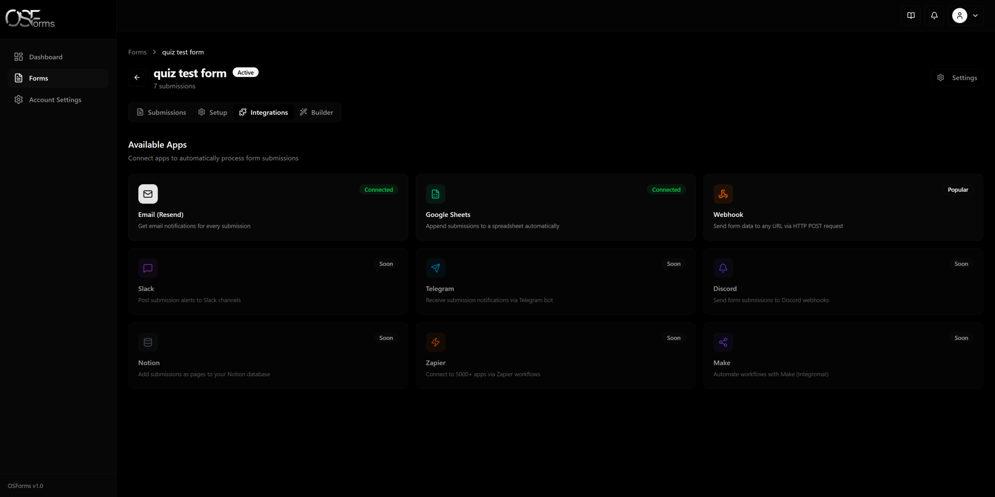Open the Google Sheets integration icon
995x497 pixels.
point(435,194)
